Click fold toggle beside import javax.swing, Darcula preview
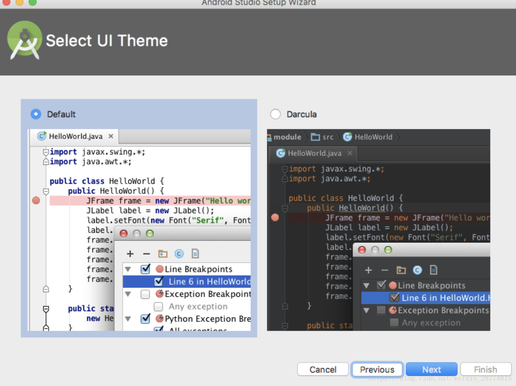 coord(285,169)
